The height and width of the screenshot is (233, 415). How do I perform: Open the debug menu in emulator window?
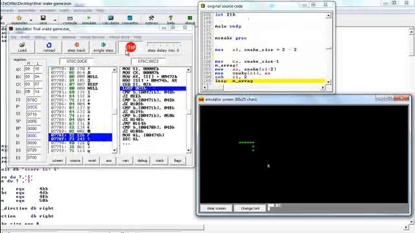pyautogui.click(x=40, y=38)
